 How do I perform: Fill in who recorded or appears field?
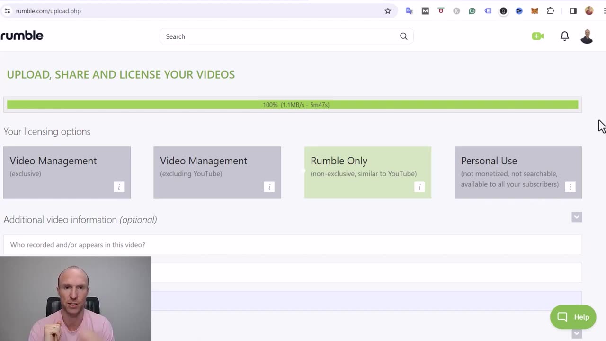[x=293, y=245]
